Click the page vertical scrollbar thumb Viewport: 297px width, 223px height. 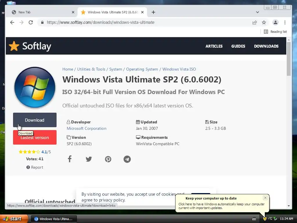pos(289,59)
